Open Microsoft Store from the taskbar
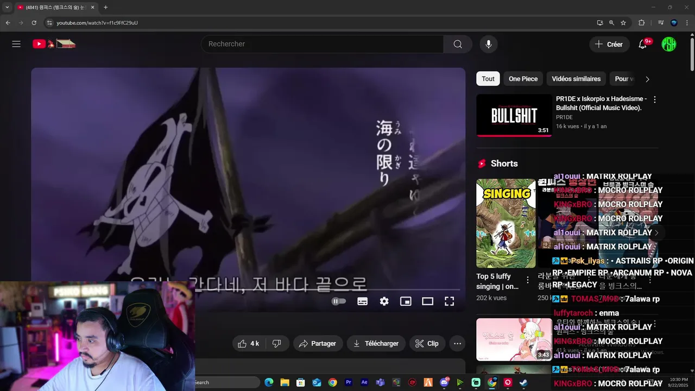 tap(300, 382)
